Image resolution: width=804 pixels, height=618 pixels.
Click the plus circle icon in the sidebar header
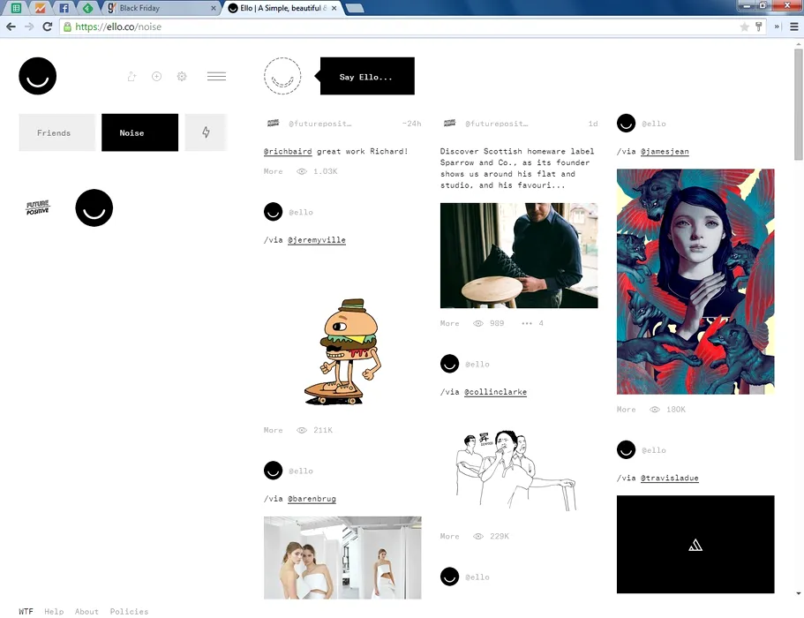[157, 77]
